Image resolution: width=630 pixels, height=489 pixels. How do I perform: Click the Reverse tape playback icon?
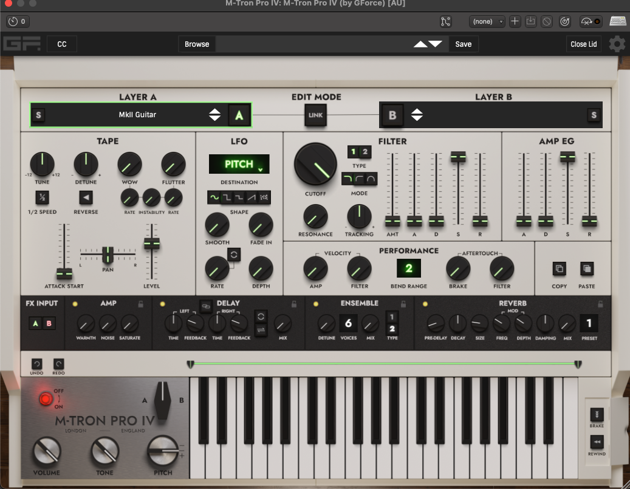pyautogui.click(x=86, y=197)
